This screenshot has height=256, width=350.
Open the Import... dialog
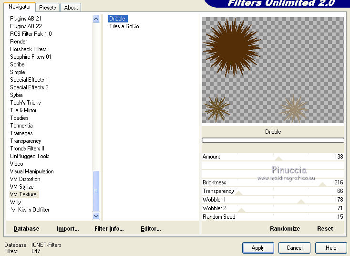click(68, 228)
